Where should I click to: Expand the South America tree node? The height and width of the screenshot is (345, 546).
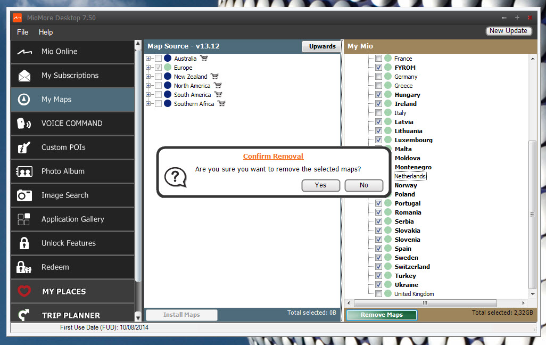pyautogui.click(x=148, y=94)
